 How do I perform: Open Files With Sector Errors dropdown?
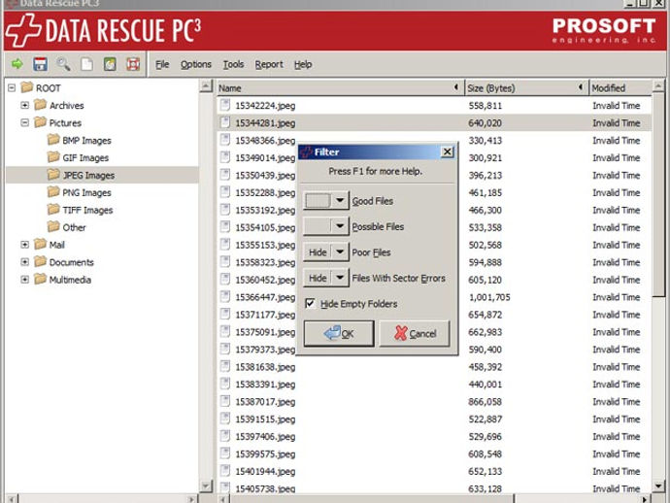tap(340, 278)
